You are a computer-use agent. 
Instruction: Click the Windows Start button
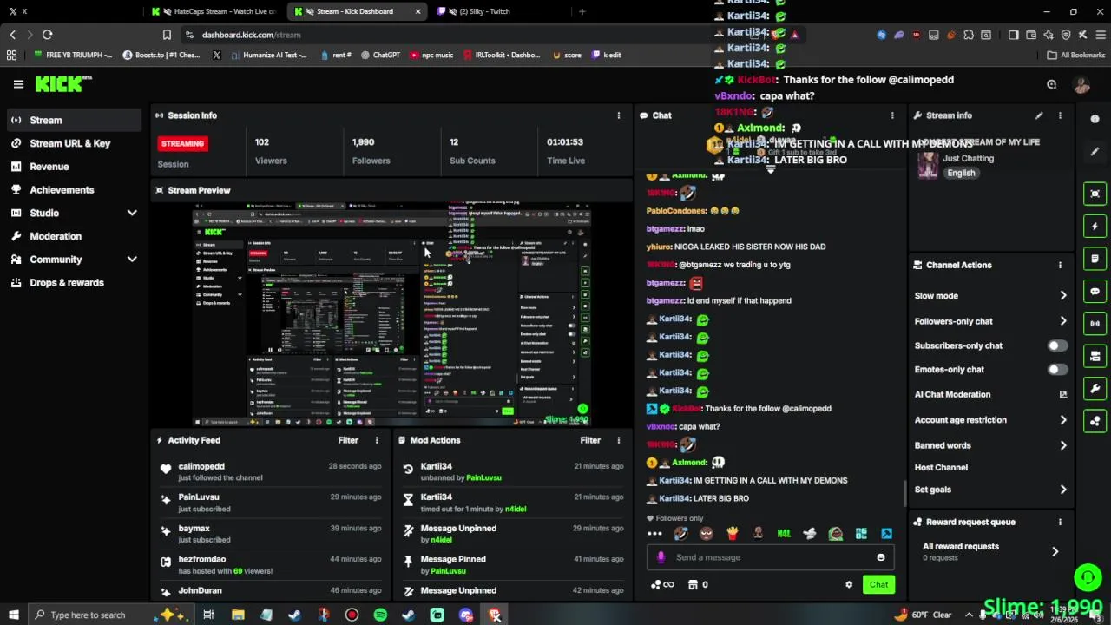13,615
